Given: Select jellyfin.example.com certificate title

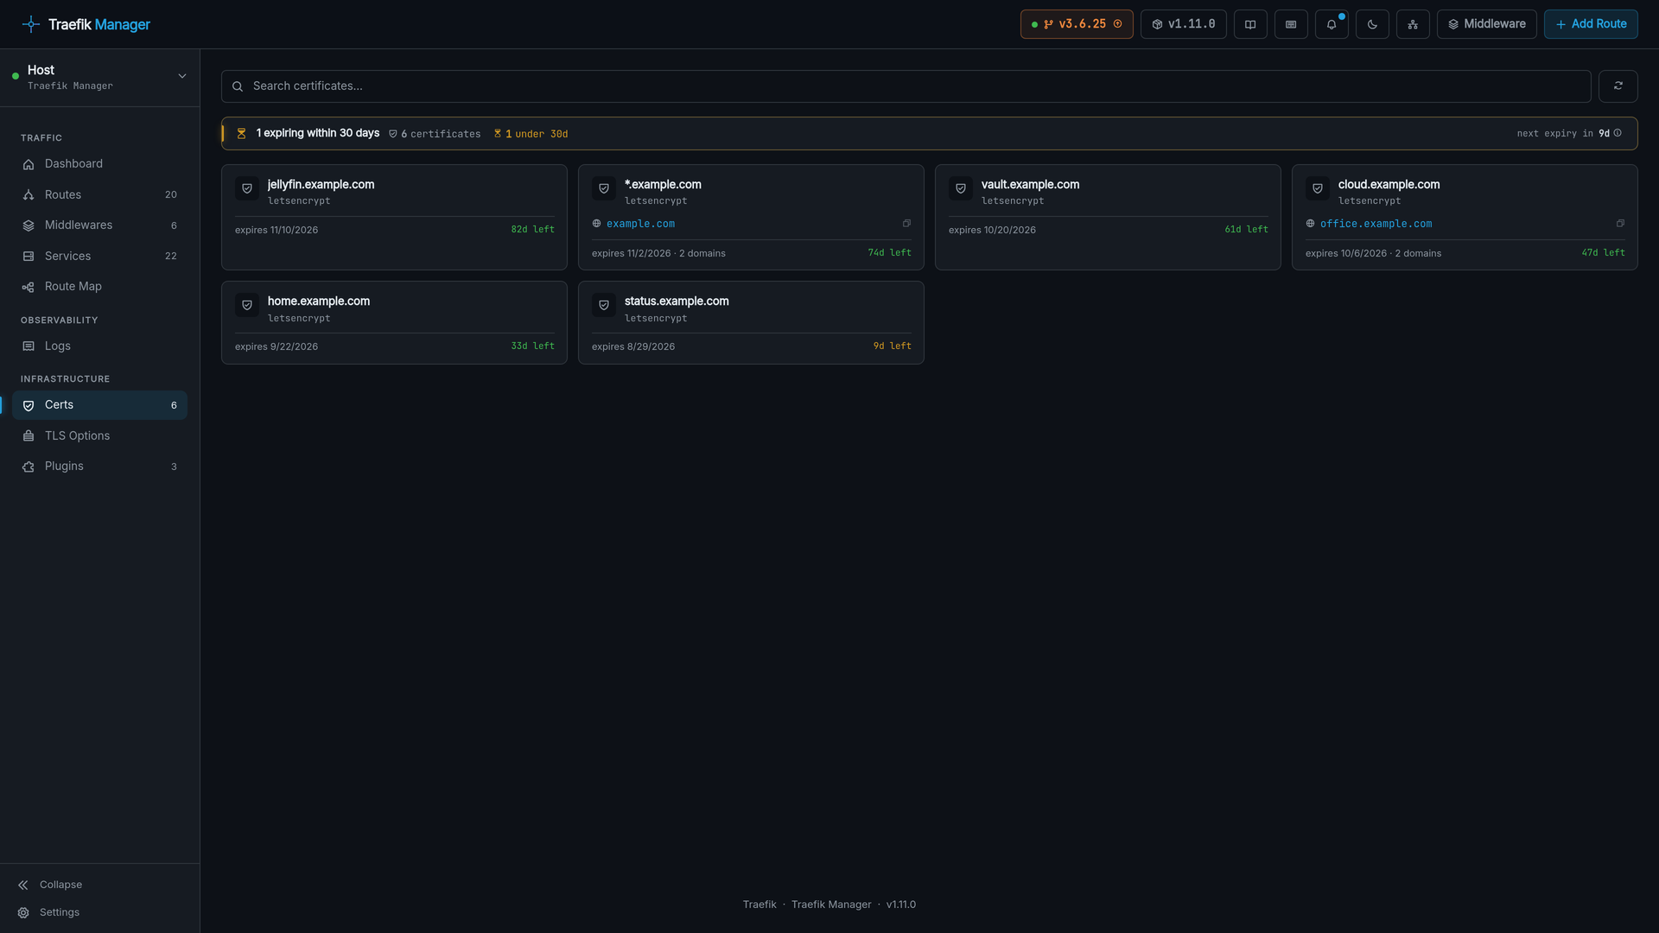Looking at the screenshot, I should (x=321, y=185).
